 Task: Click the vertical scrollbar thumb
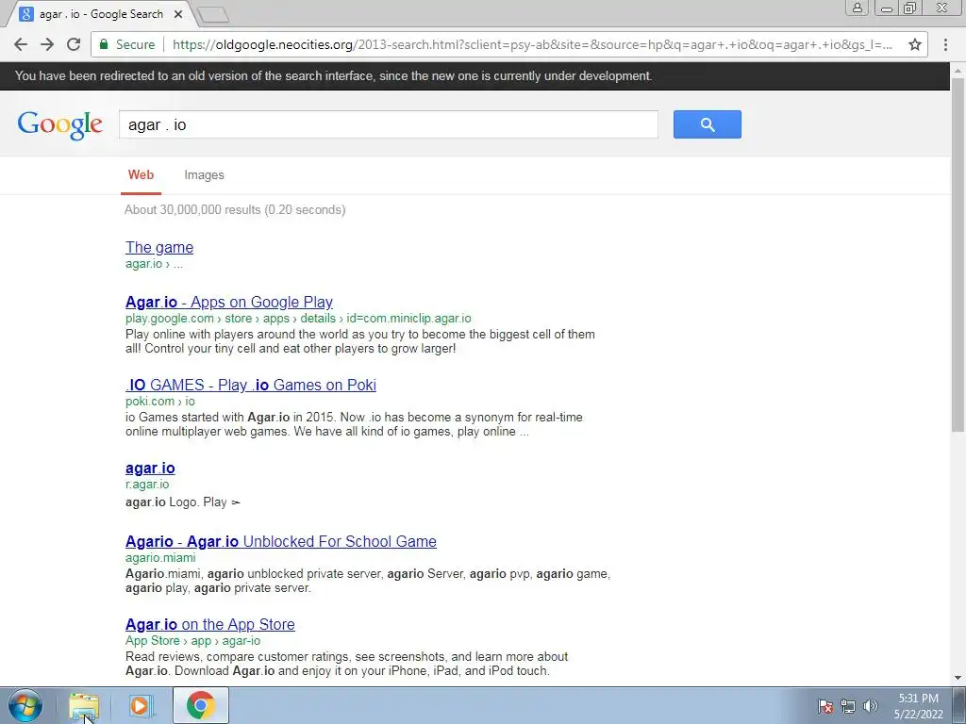coord(958,254)
